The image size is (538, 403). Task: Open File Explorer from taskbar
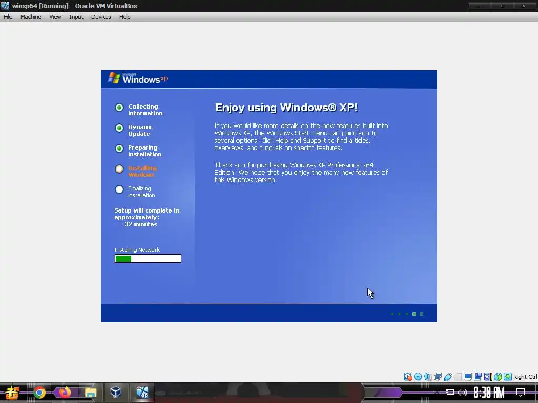(x=90, y=393)
